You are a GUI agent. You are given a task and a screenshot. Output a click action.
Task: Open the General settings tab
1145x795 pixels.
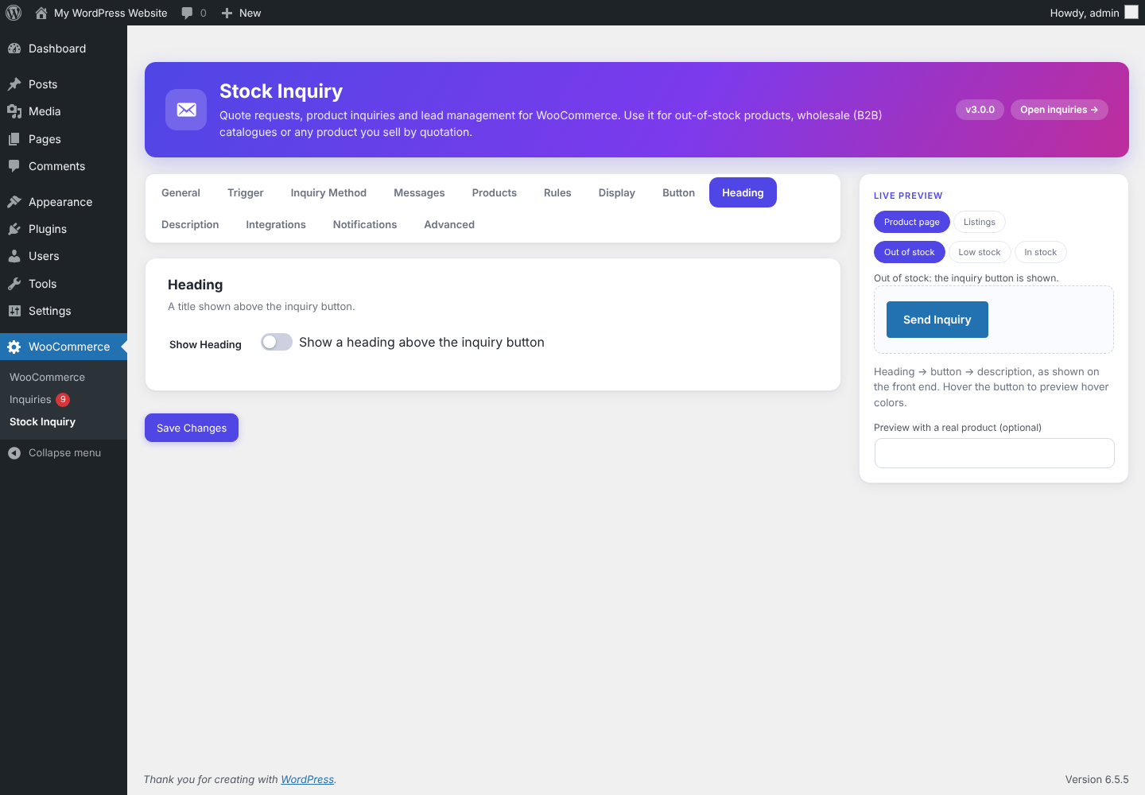coord(180,192)
